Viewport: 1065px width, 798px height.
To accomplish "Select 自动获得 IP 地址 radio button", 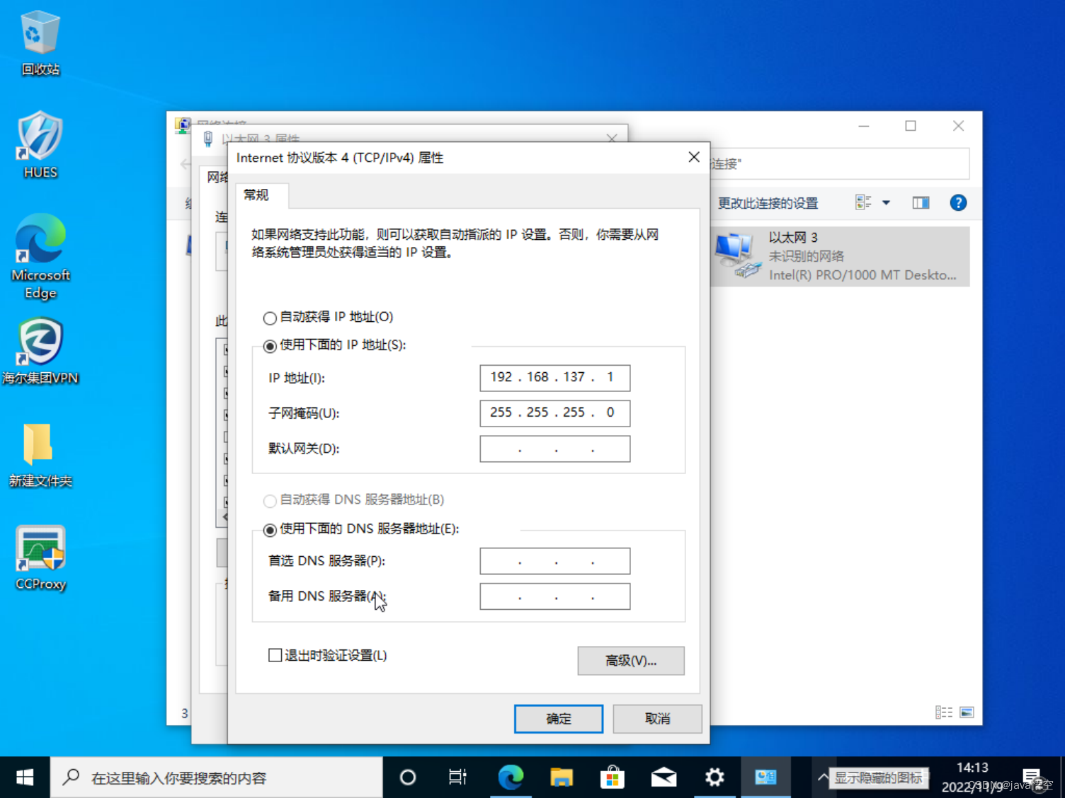I will [270, 318].
